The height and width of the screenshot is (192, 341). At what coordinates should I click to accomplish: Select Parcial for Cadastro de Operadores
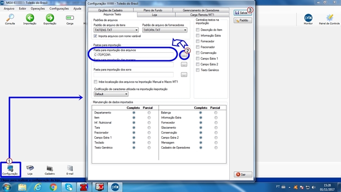click(x=216, y=148)
